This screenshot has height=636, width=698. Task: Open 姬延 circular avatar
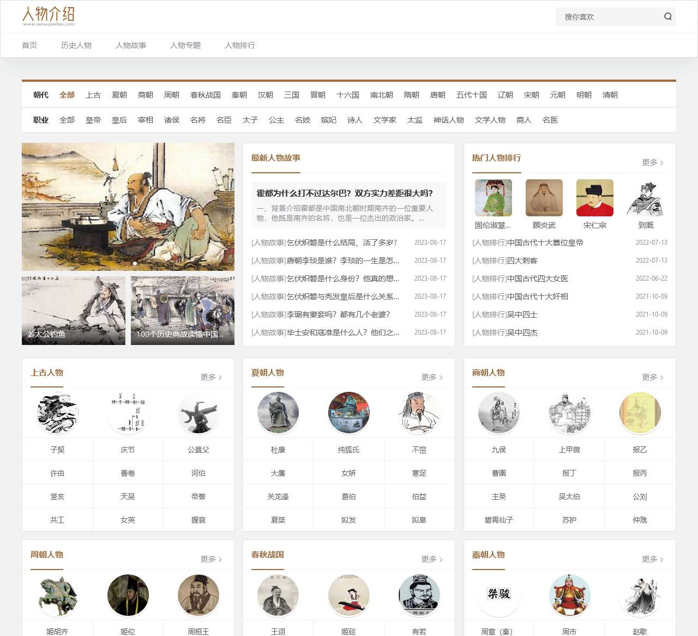click(349, 595)
